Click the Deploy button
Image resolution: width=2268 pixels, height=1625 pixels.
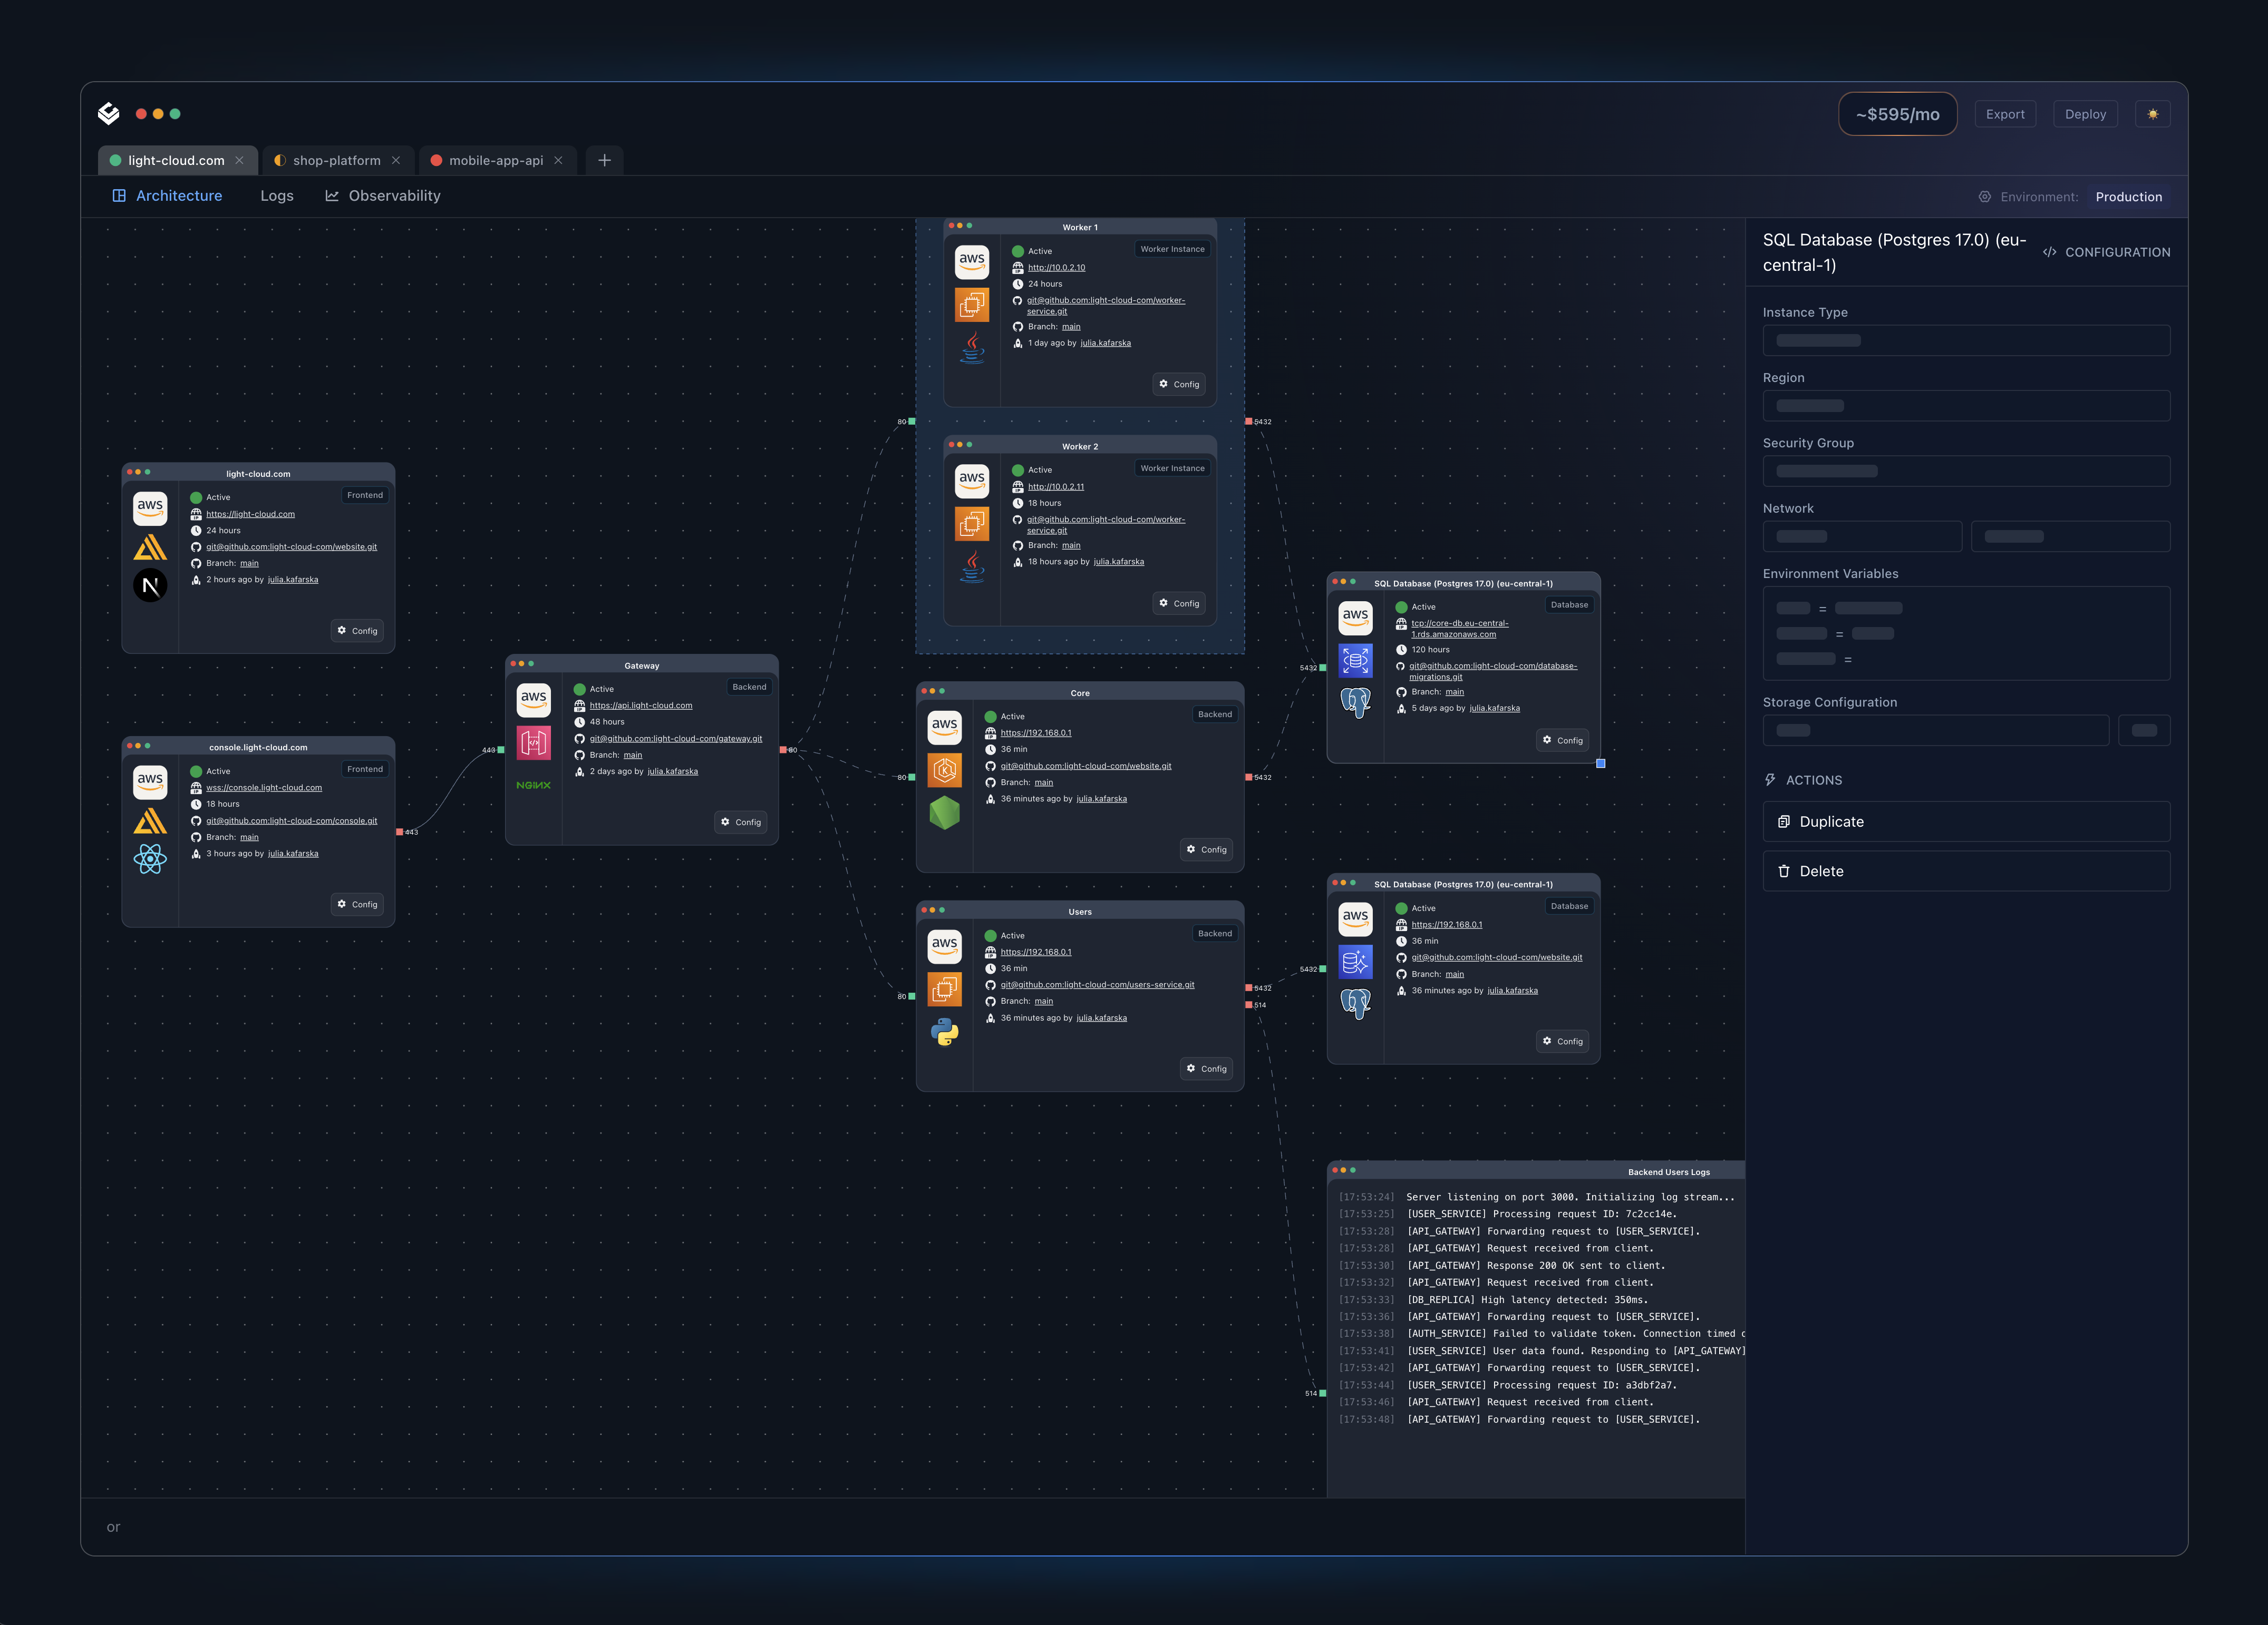pyautogui.click(x=2084, y=113)
